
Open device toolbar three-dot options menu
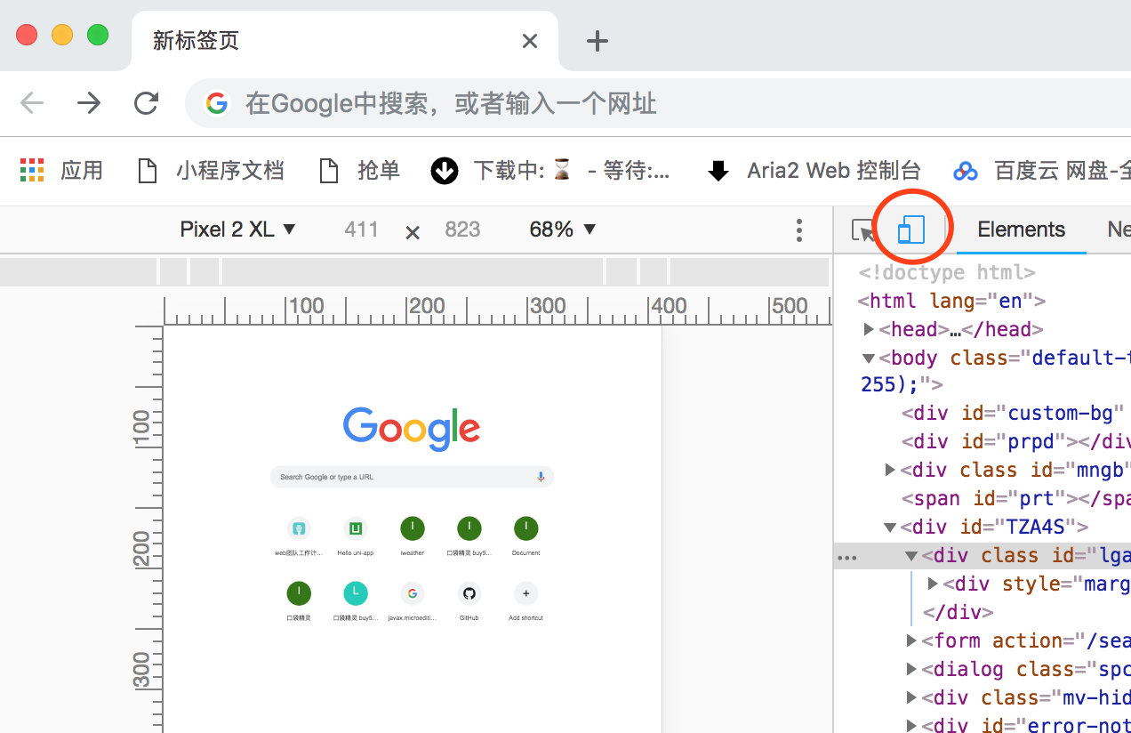[798, 230]
